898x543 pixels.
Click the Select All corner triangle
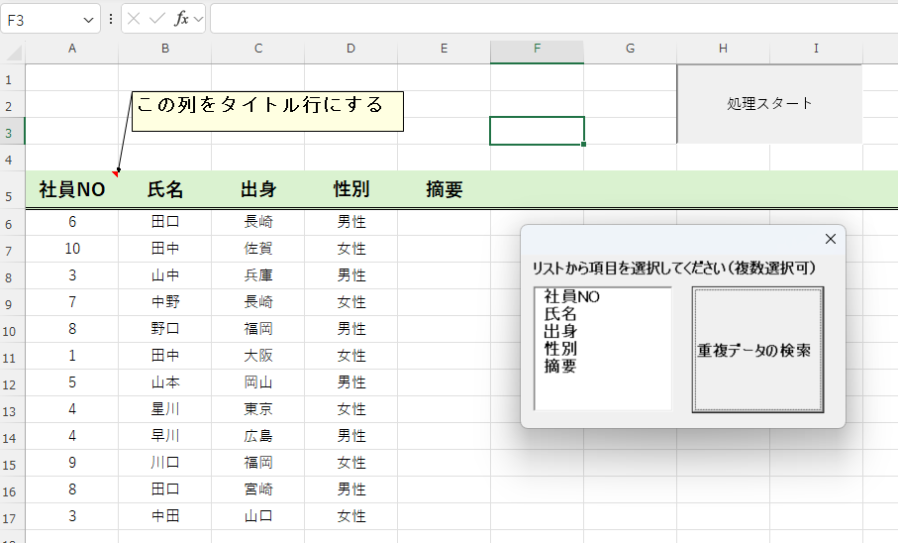(13, 50)
